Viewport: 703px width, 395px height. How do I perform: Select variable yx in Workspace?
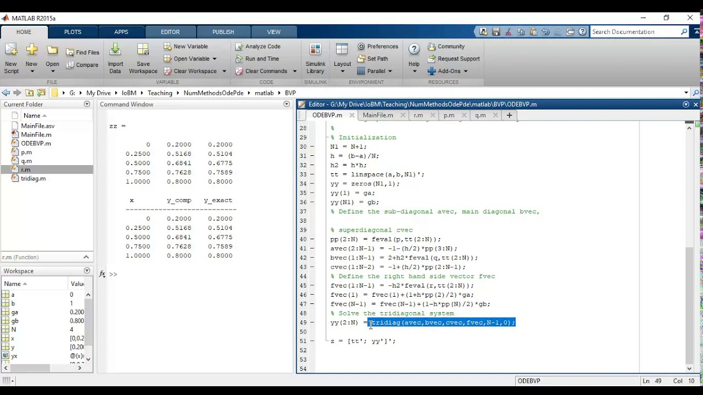click(14, 356)
